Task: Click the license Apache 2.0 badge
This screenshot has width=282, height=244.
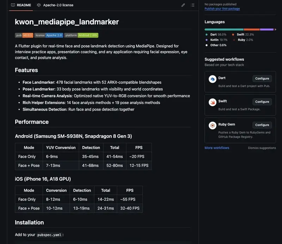Action: pos(49,35)
